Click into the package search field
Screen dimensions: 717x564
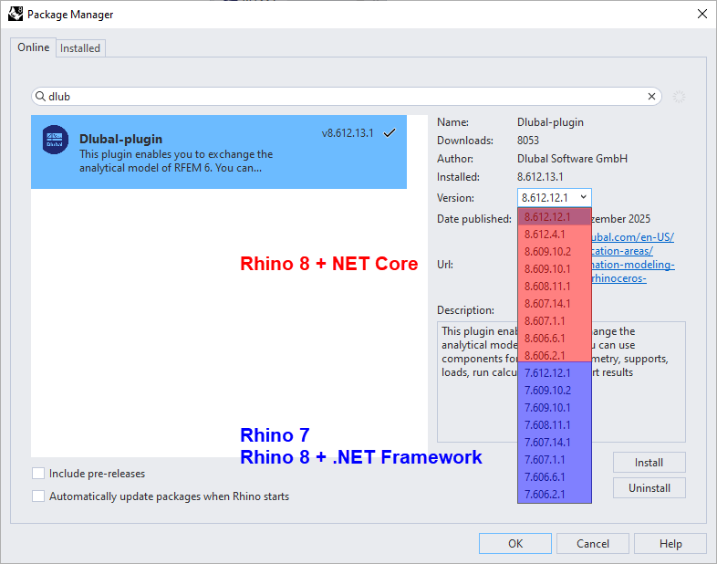tap(346, 97)
